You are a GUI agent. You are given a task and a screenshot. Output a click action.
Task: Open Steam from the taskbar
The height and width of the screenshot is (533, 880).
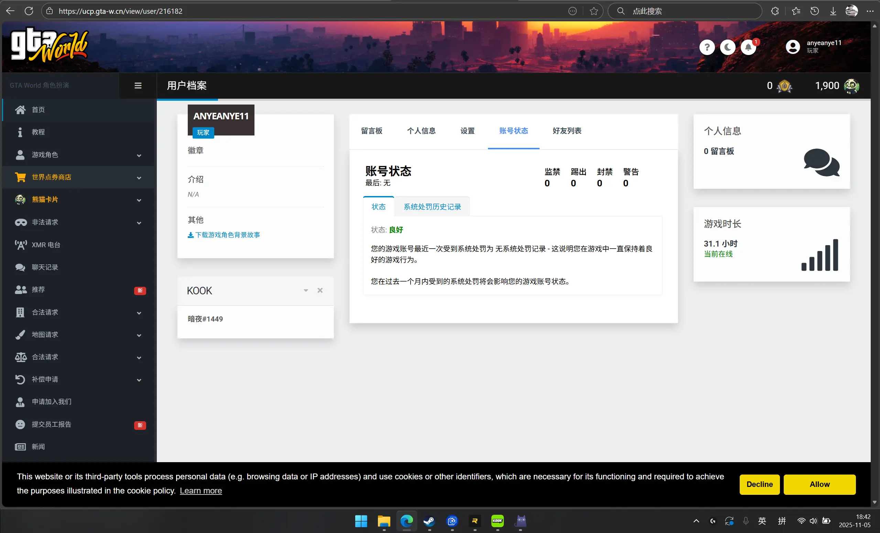[429, 521]
